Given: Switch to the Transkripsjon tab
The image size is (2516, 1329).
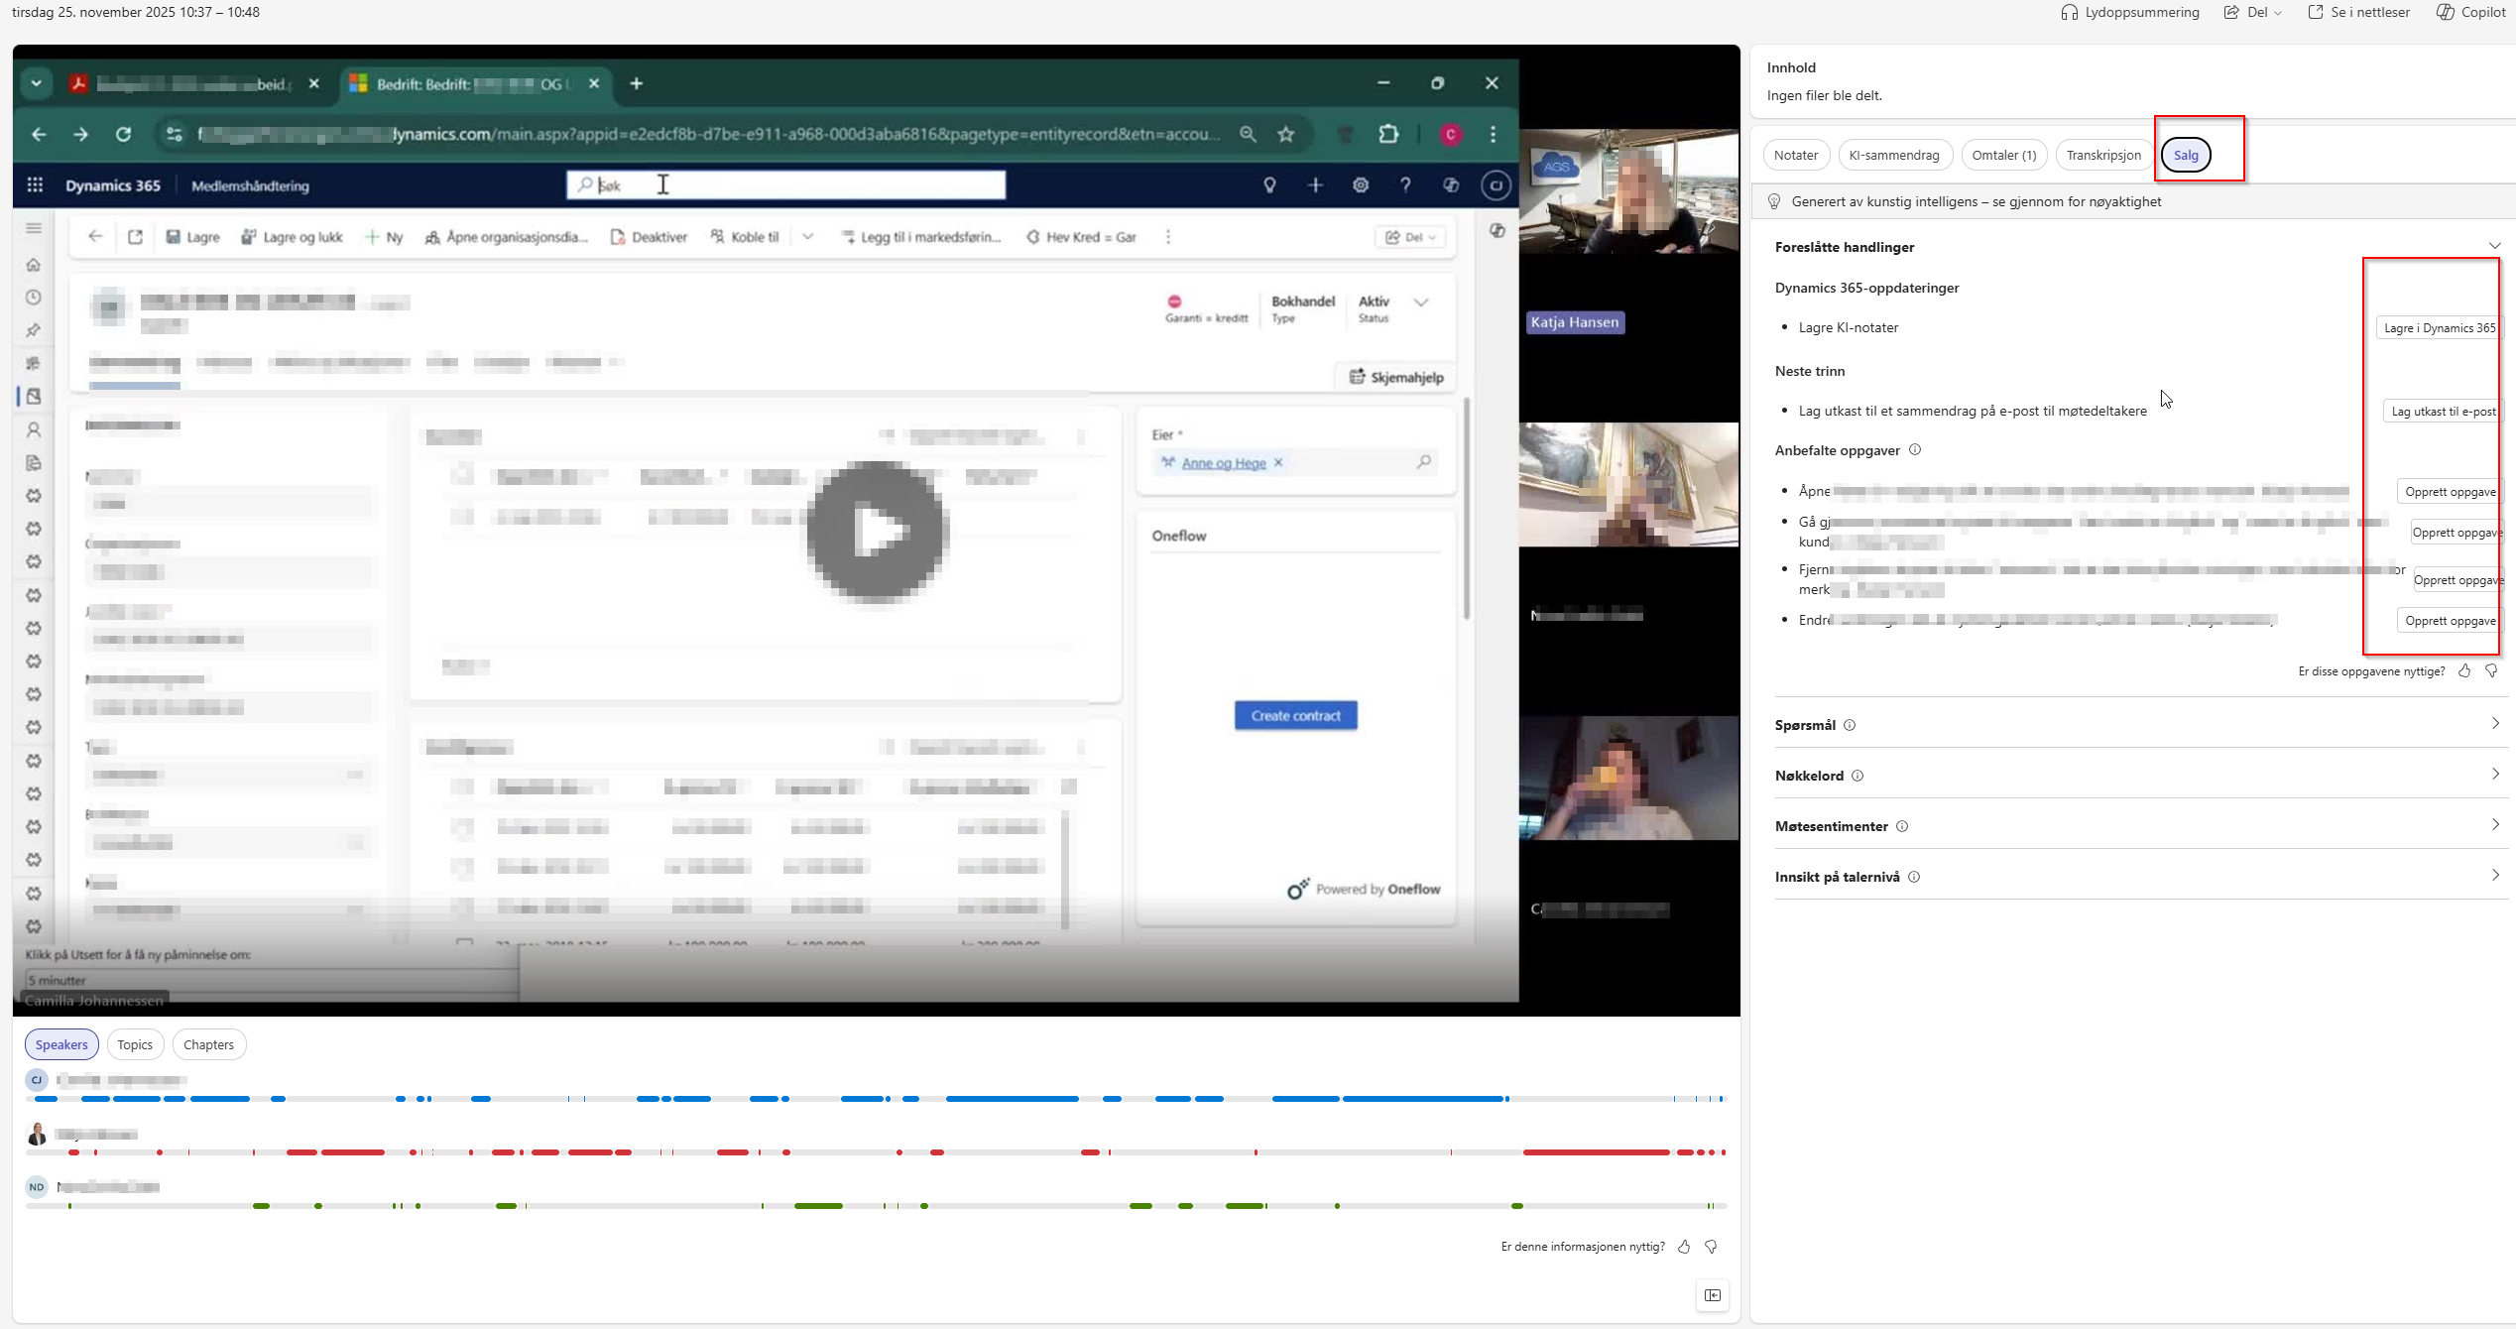Looking at the screenshot, I should (2103, 156).
